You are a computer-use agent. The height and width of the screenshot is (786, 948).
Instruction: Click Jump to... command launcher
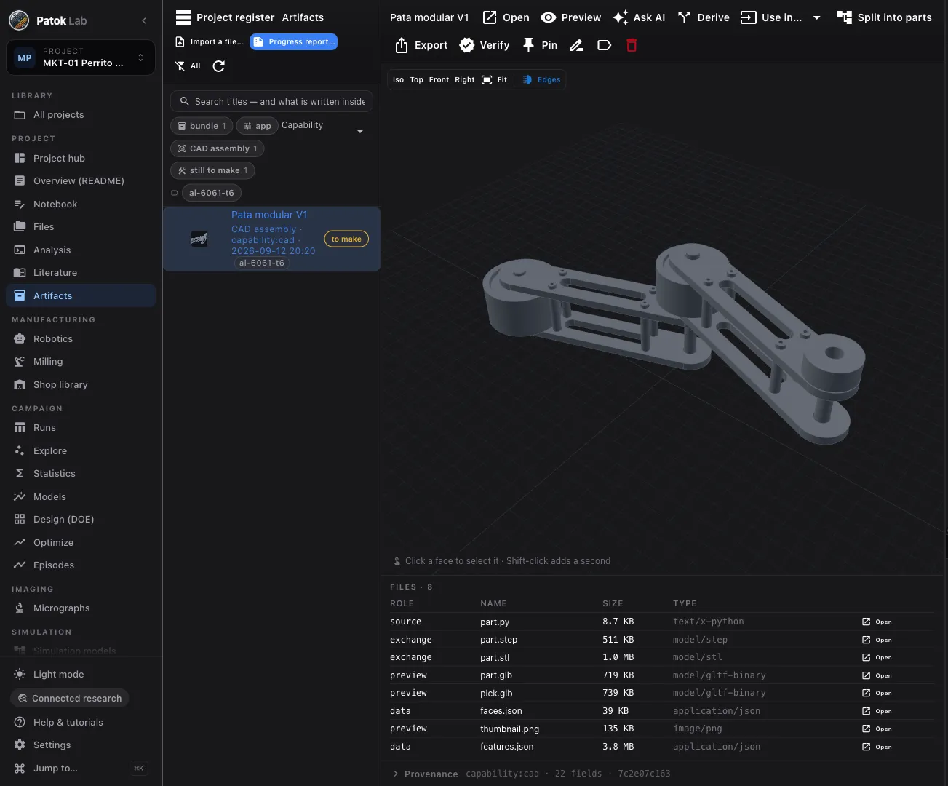[x=81, y=769]
